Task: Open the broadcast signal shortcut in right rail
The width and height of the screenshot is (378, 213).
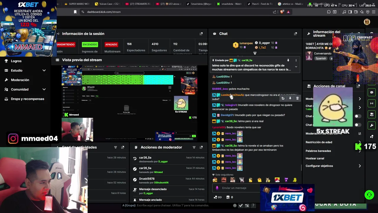Action: (372, 103)
